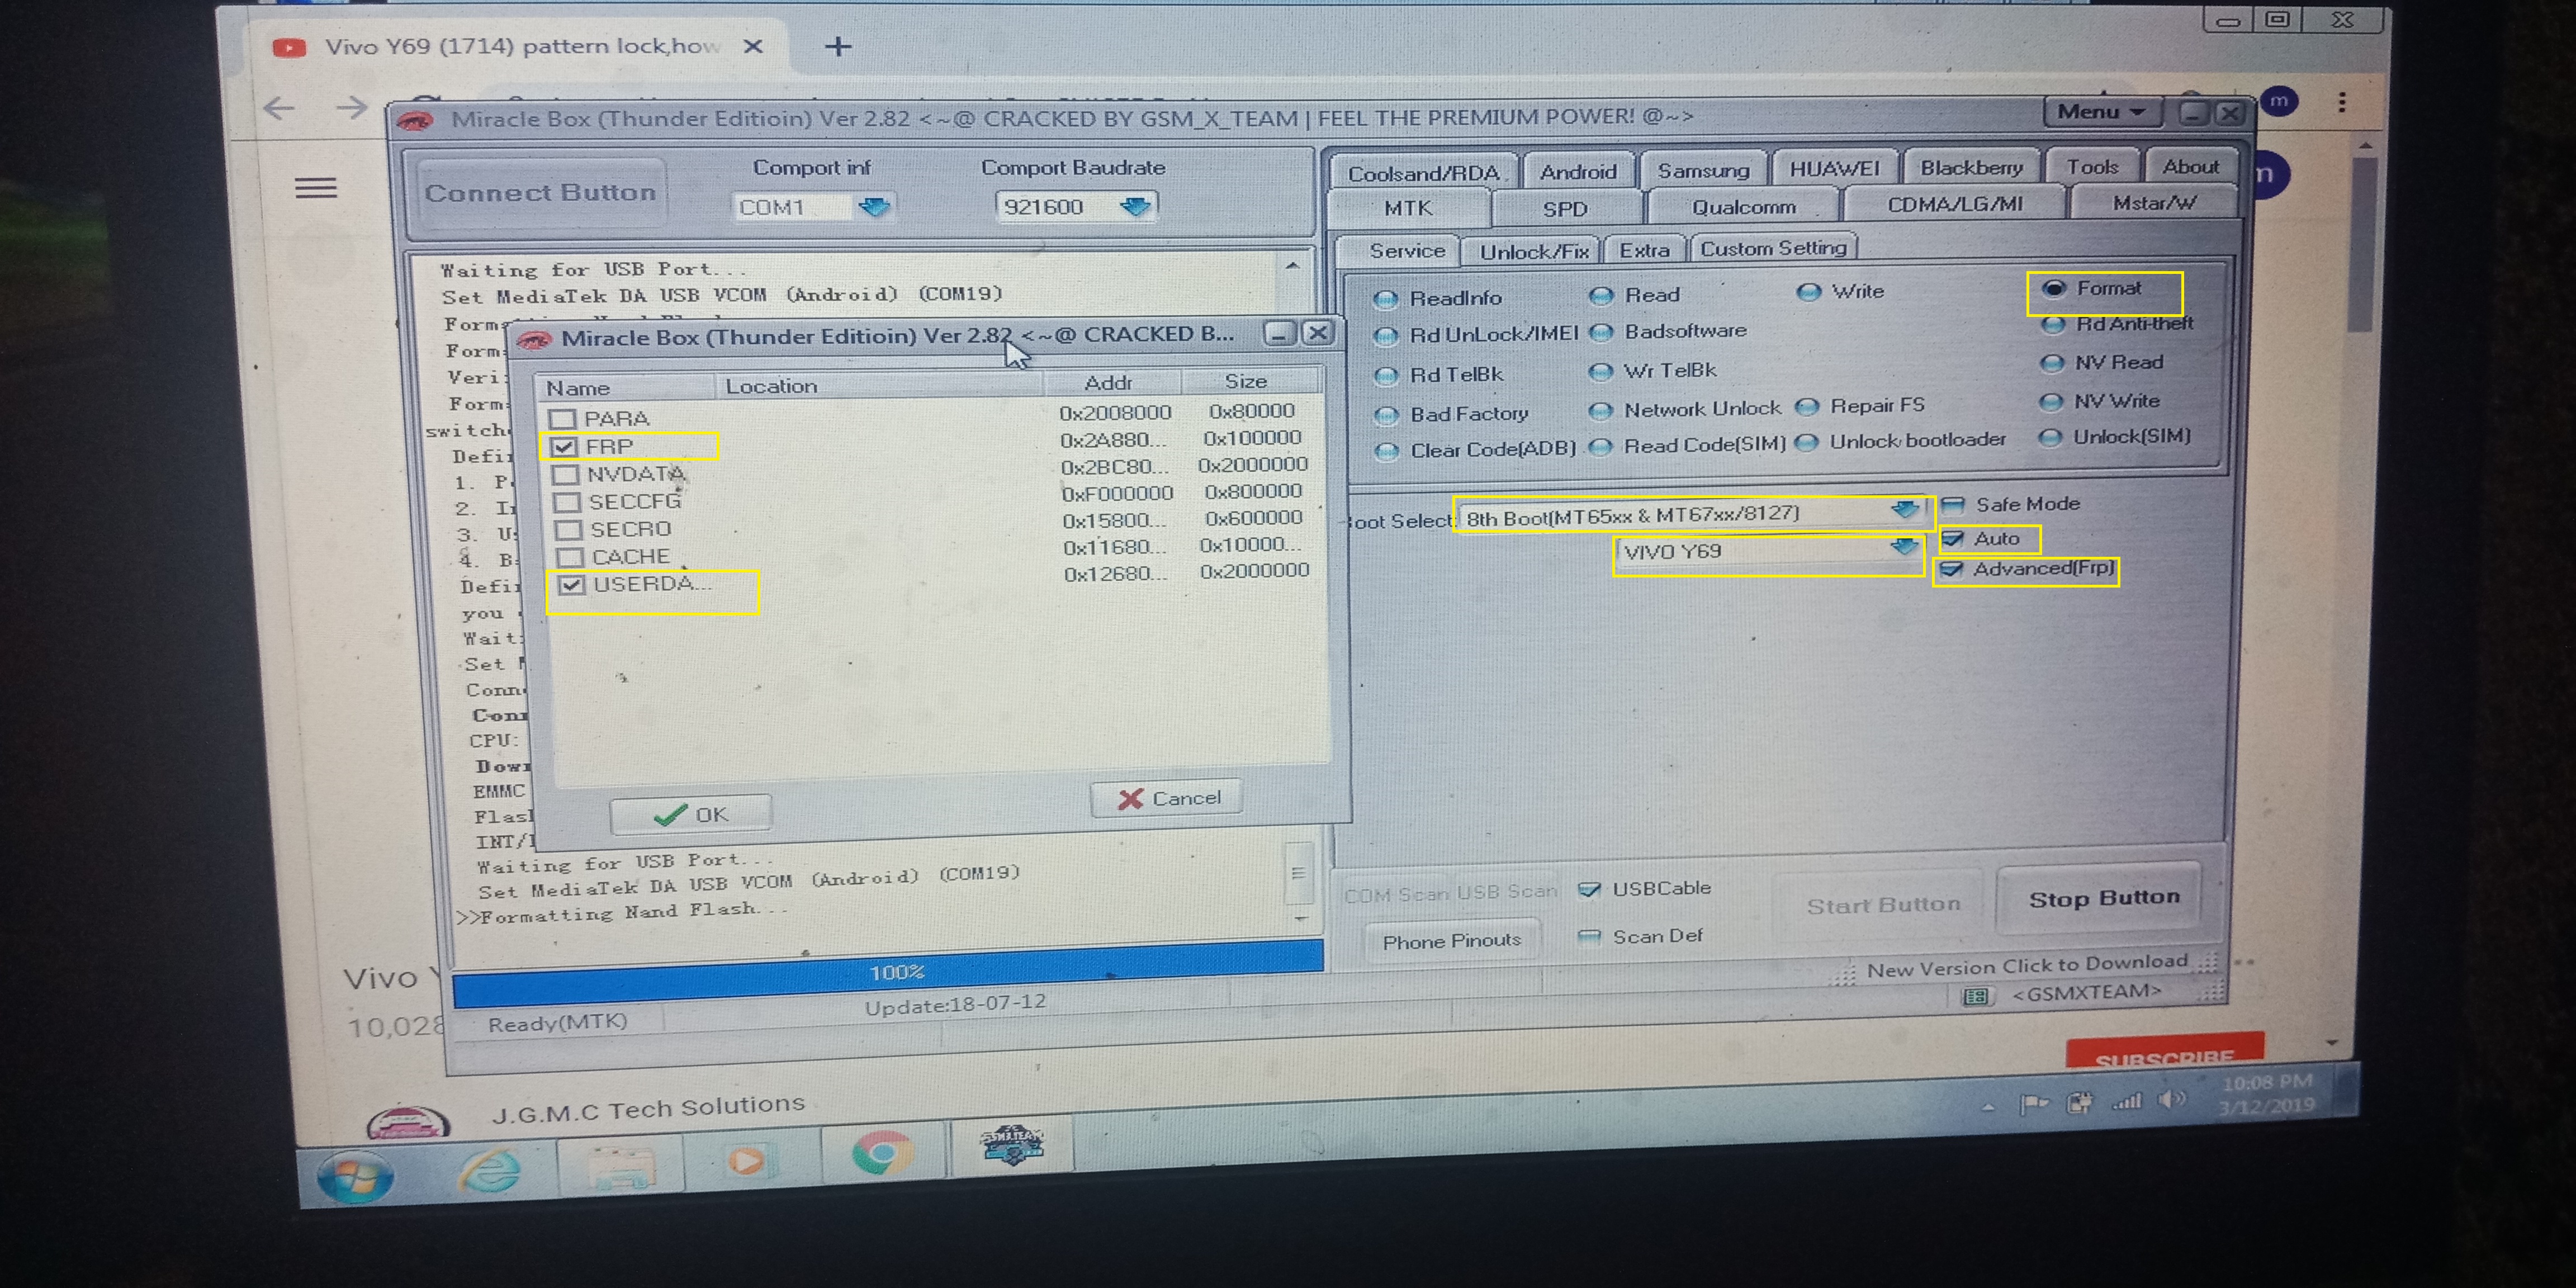
Task: Go forward with the browser forward arrow
Action: click(351, 107)
